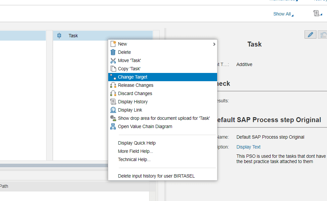Screen dimensions: 327x201
Task: Open the Show All dropdown
Action: pos(283,14)
